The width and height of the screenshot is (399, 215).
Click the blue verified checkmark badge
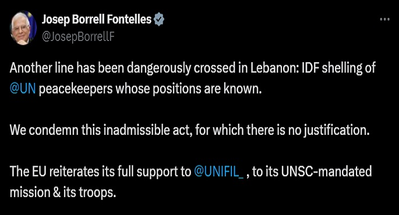[x=159, y=20]
